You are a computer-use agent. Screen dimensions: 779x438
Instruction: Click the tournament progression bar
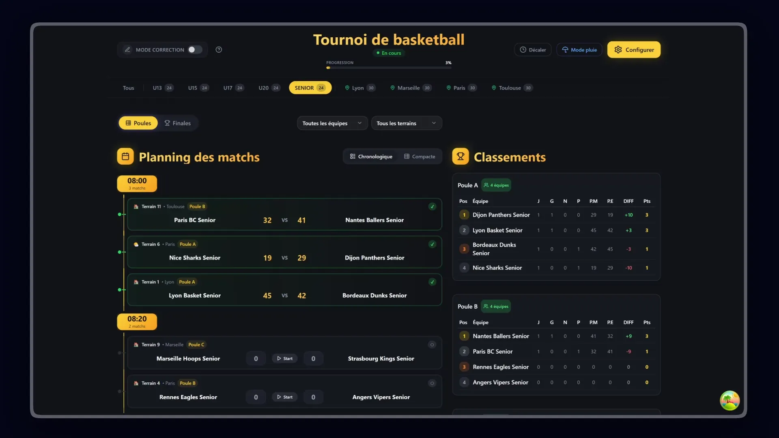(388, 67)
